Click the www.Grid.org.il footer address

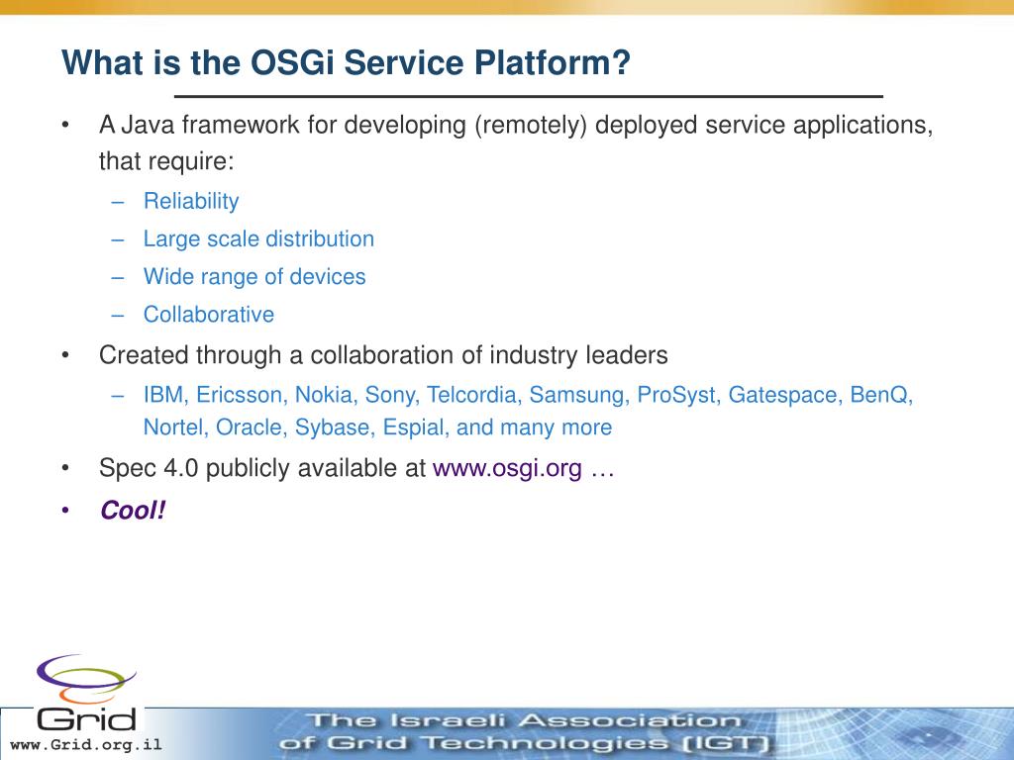pos(86,744)
